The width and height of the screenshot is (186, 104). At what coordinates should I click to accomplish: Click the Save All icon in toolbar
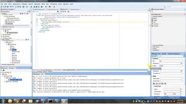[8, 7]
